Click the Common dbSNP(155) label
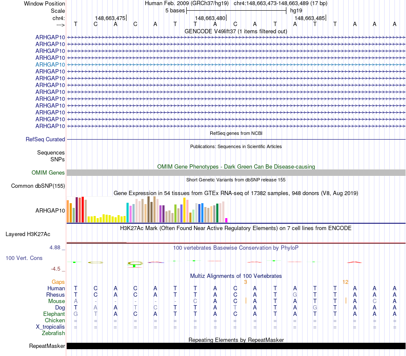Viewport: 406px width, 356px height. click(38, 186)
